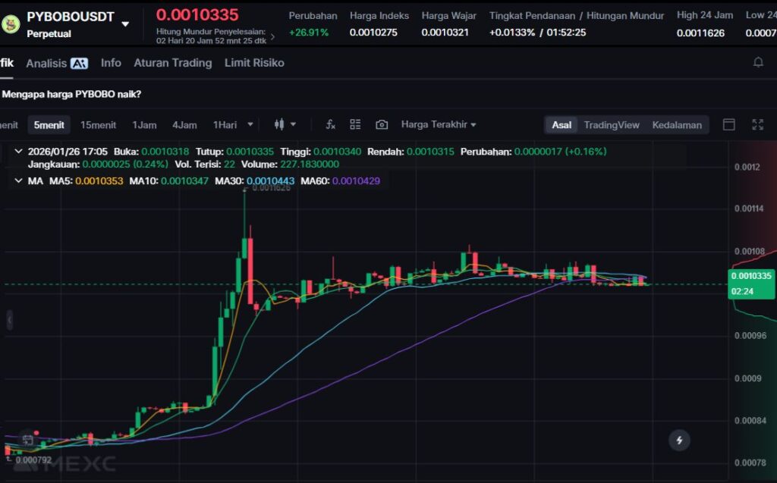Open the price alert bell icon
The height and width of the screenshot is (483, 777).
pyautogui.click(x=757, y=63)
